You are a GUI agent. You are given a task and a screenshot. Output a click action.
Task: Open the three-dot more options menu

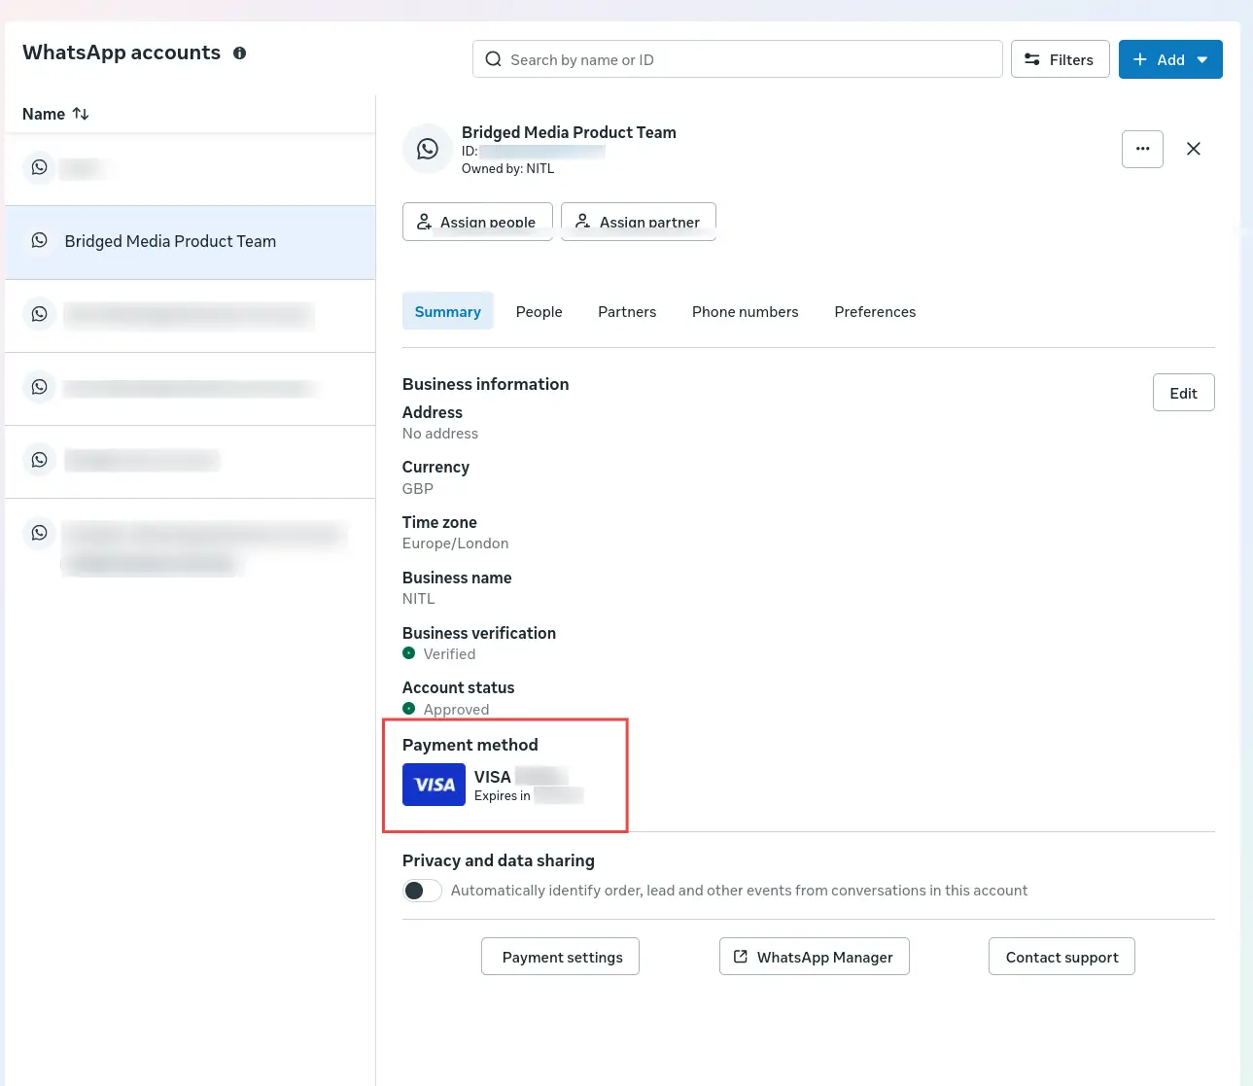pyautogui.click(x=1142, y=149)
